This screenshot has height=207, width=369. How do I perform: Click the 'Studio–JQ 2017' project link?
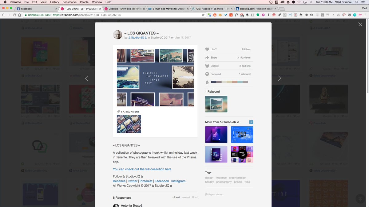point(160,38)
